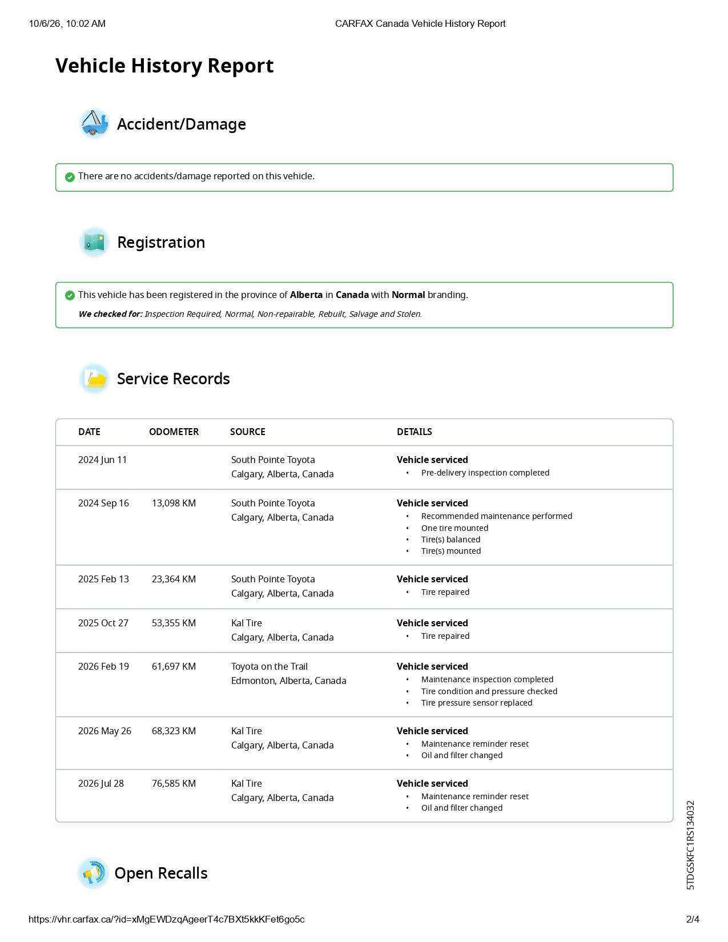
Task: Select the 23,364 KM odometer value
Action: pyautogui.click(x=174, y=579)
